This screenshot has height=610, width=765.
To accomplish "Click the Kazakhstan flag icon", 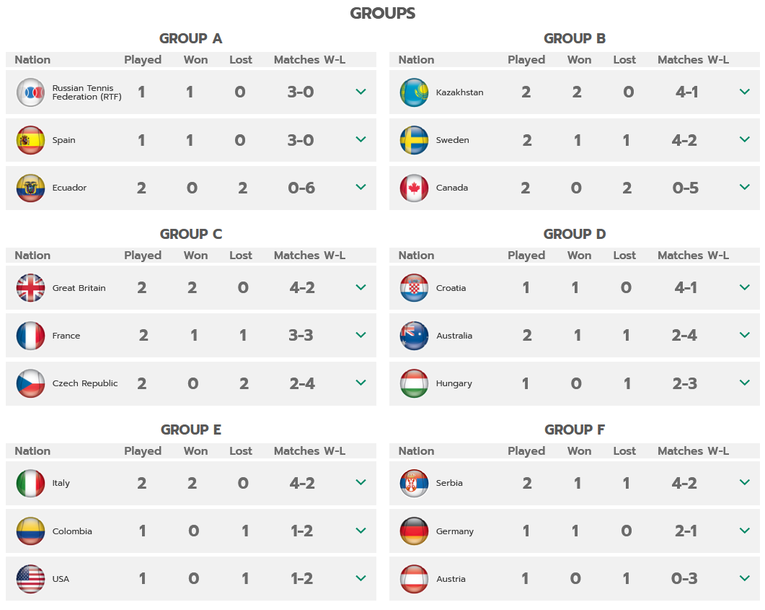I will click(x=414, y=92).
